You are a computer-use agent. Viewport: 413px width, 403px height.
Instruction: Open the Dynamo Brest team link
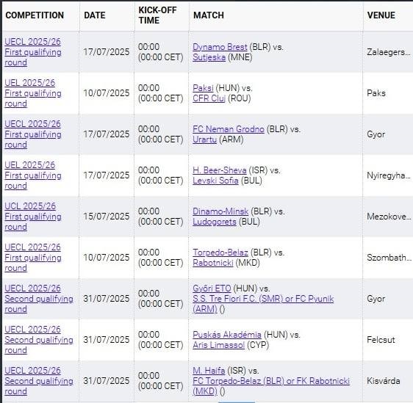220,47
